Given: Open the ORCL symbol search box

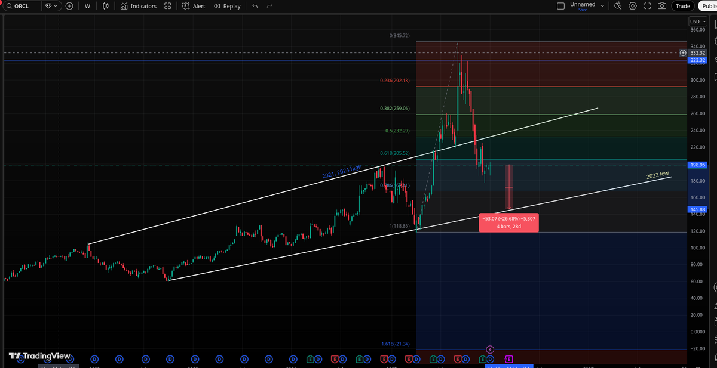Looking at the screenshot, I should (22, 6).
